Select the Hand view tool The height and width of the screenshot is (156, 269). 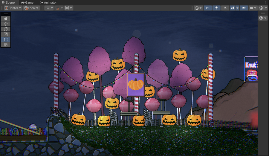(6, 18)
